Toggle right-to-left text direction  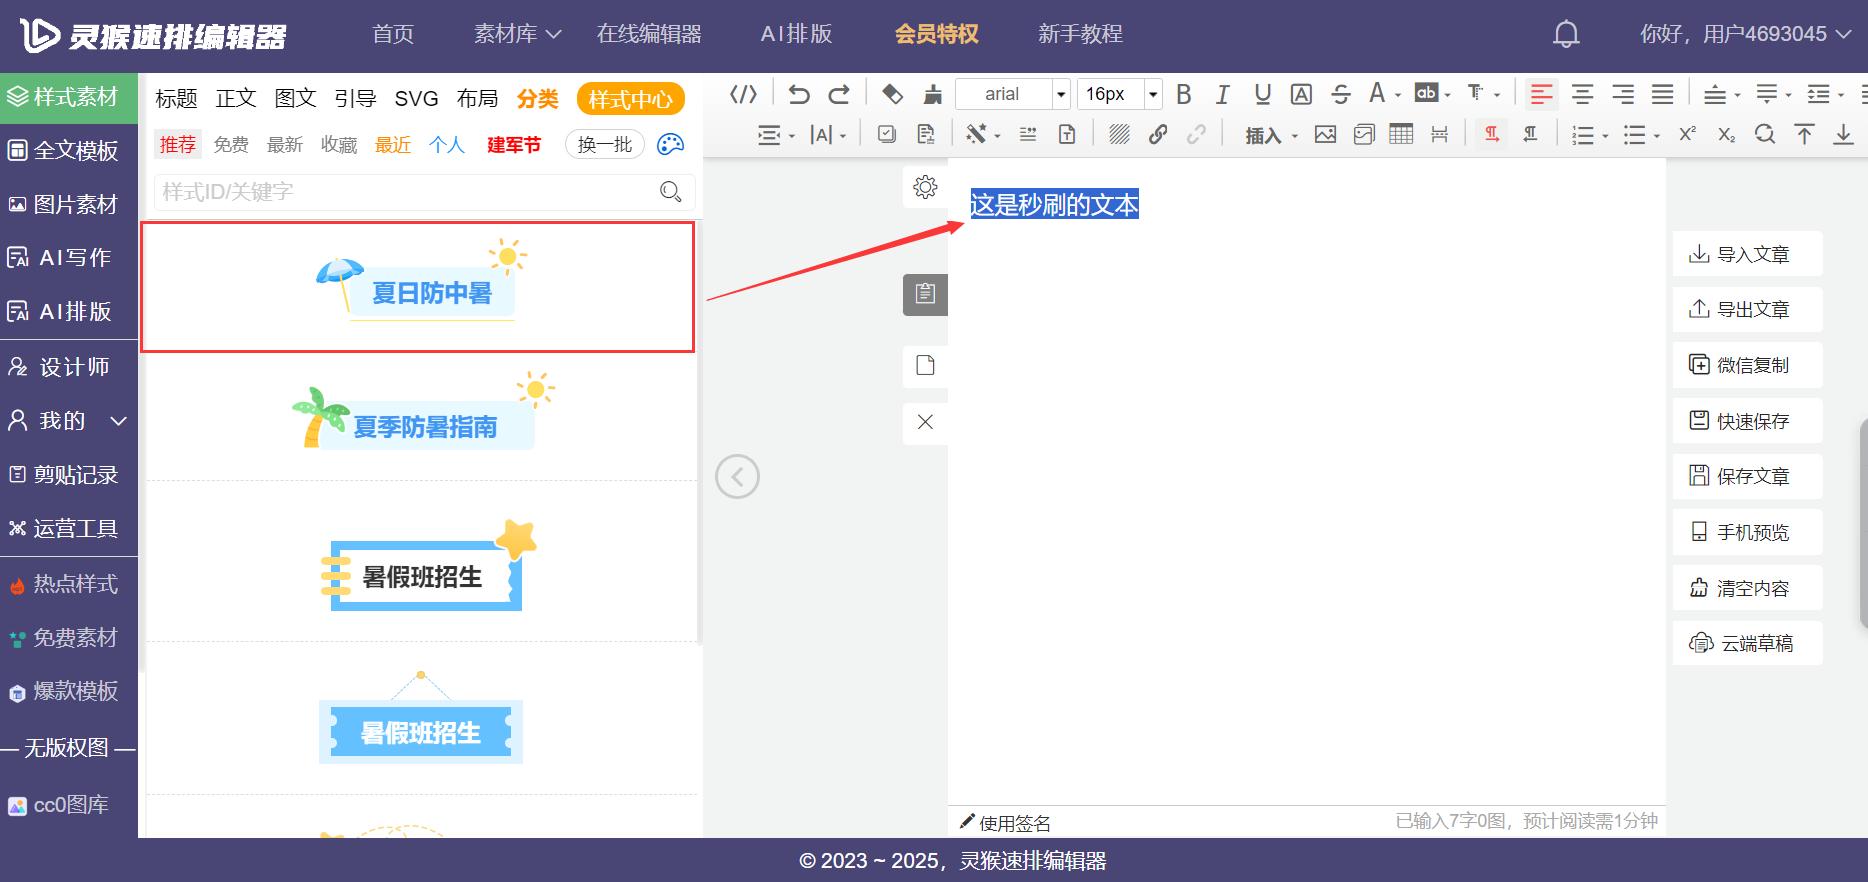click(x=1530, y=134)
